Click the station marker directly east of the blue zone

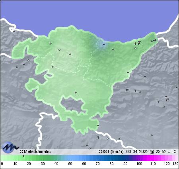[113, 49]
